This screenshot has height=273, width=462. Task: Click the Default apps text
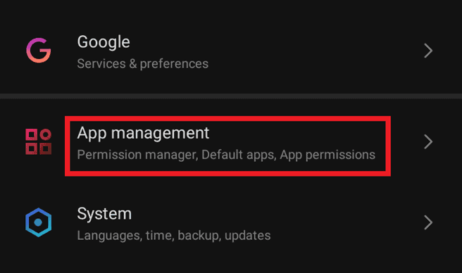point(239,155)
